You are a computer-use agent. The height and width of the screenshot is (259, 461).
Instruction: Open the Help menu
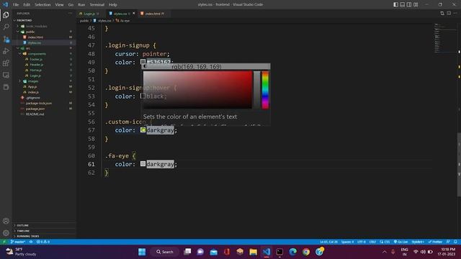pyautogui.click(x=113, y=4)
